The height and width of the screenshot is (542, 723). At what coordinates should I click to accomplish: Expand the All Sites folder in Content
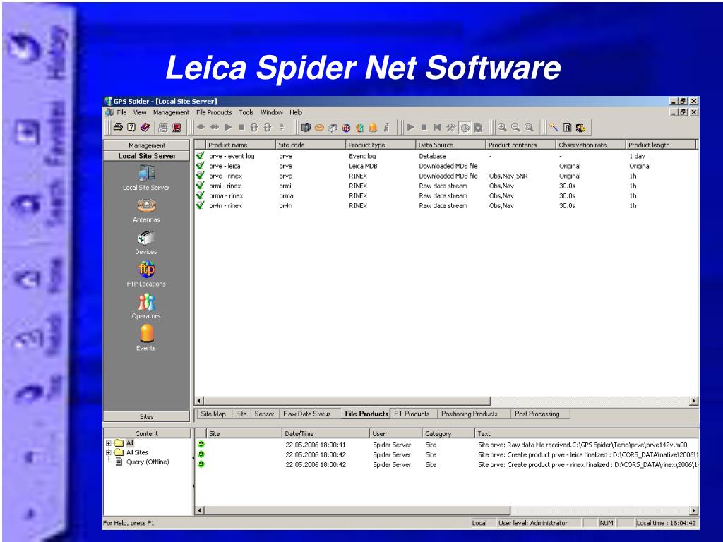pyautogui.click(x=109, y=452)
